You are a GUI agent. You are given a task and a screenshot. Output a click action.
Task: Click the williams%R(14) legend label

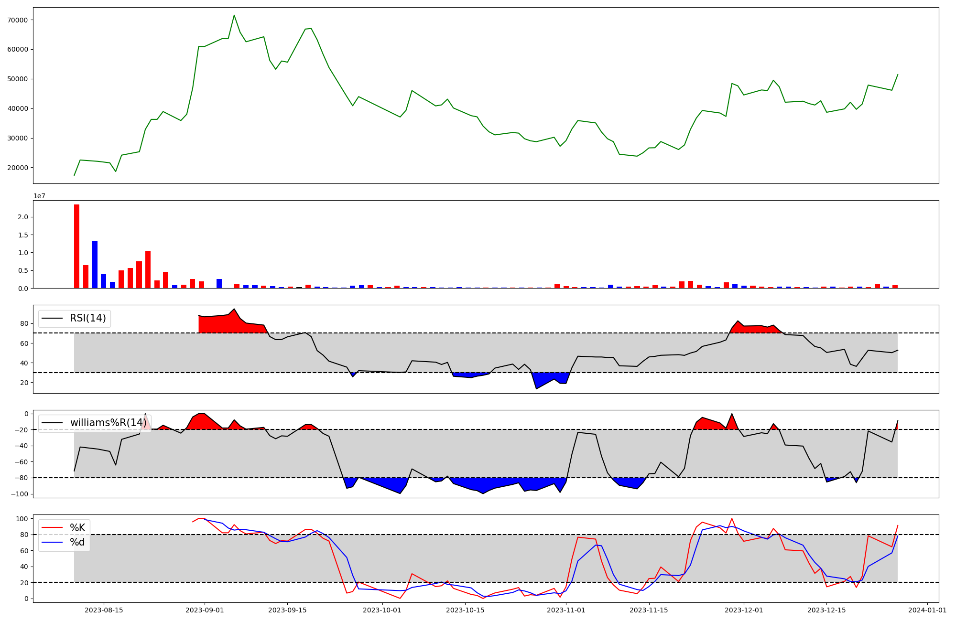click(108, 423)
